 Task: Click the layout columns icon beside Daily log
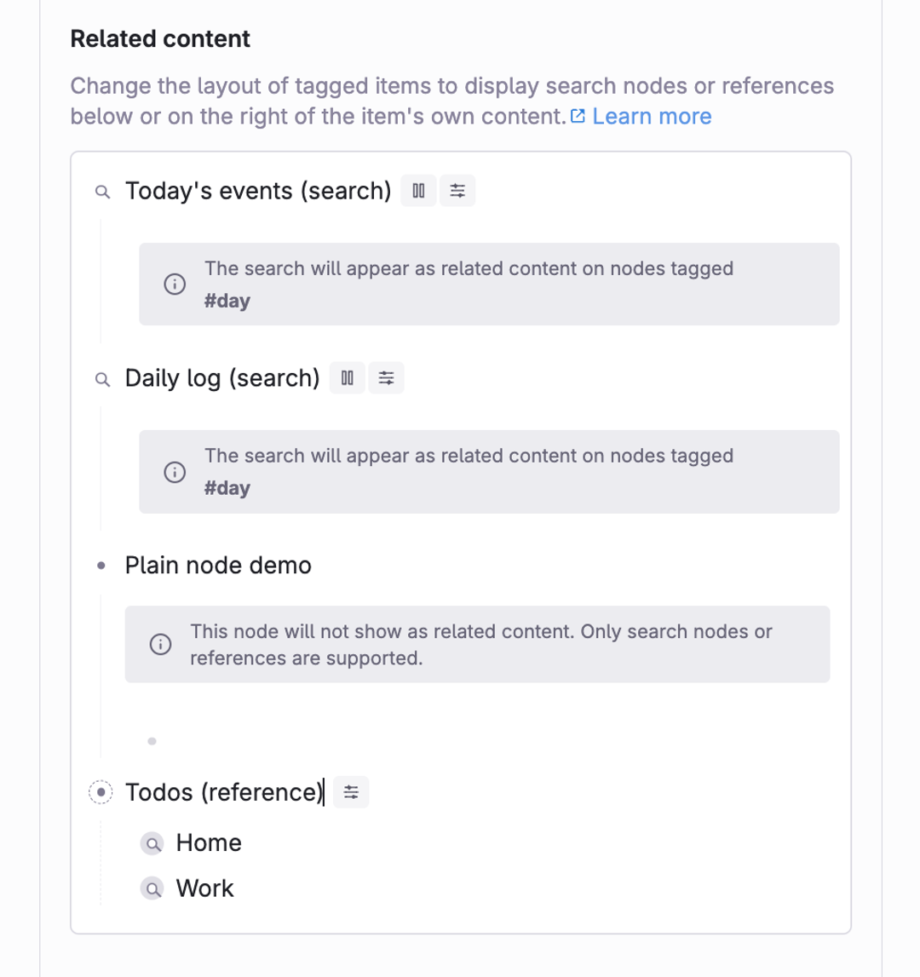pyautogui.click(x=347, y=378)
